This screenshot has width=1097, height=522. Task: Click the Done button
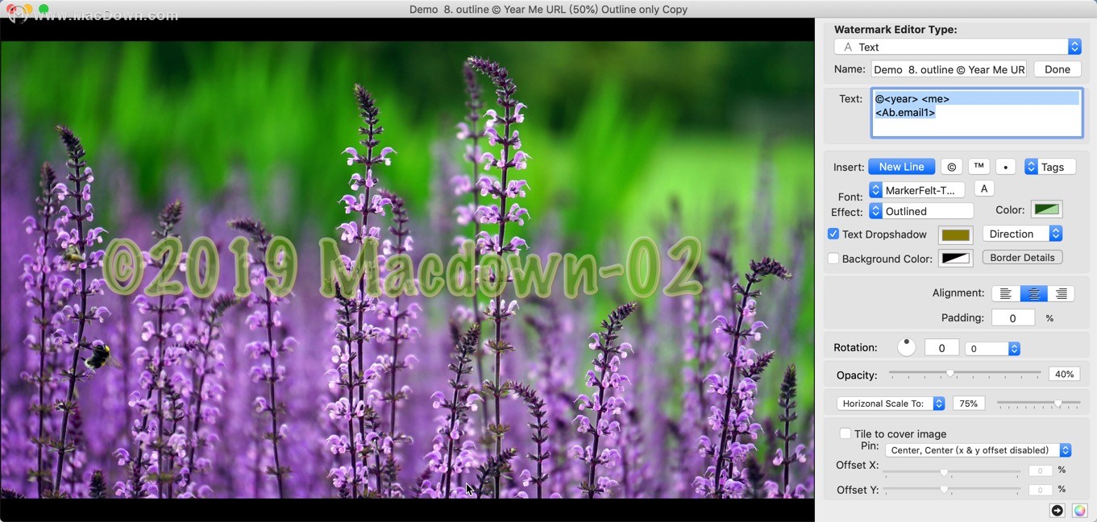(1058, 69)
